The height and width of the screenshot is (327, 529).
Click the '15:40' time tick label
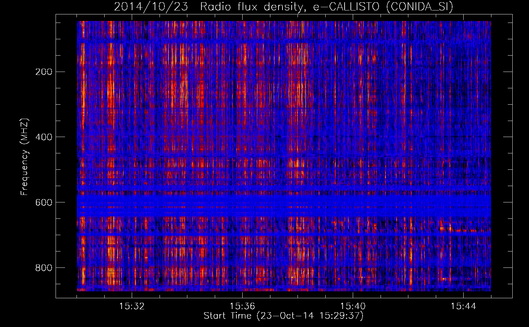[353, 306]
